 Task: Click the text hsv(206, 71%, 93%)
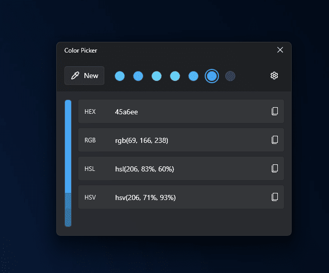tap(145, 197)
